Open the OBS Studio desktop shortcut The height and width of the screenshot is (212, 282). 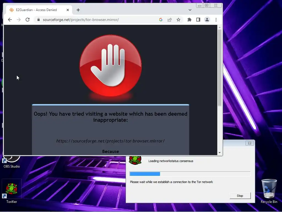[12, 162]
